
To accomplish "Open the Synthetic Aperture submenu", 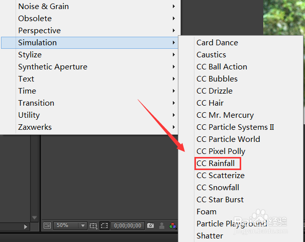I will tap(89, 67).
